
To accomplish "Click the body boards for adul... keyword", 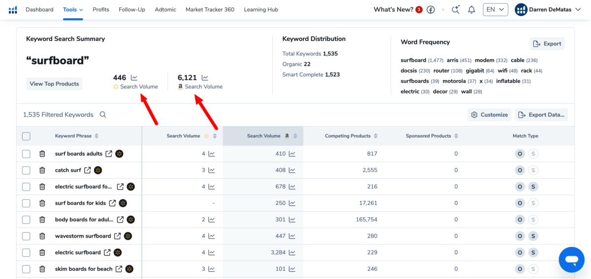I will click(x=84, y=220).
